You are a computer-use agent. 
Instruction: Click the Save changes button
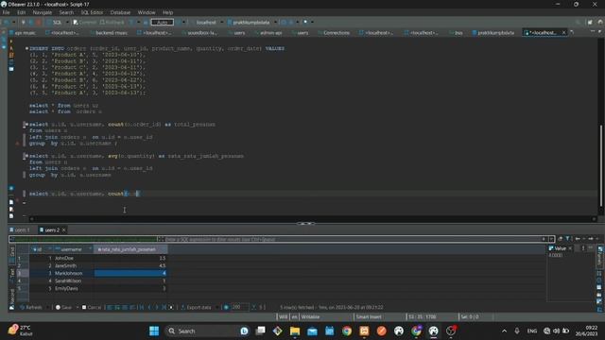64,308
